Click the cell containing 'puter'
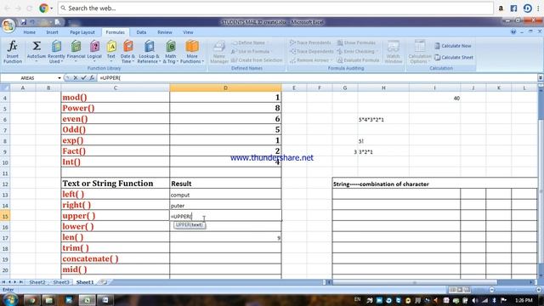Screen dimensions: 544x306 click(x=225, y=206)
